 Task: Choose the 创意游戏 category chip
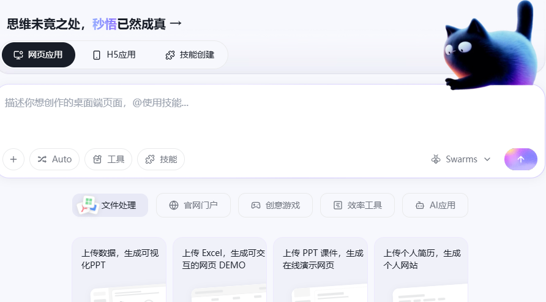pos(275,205)
